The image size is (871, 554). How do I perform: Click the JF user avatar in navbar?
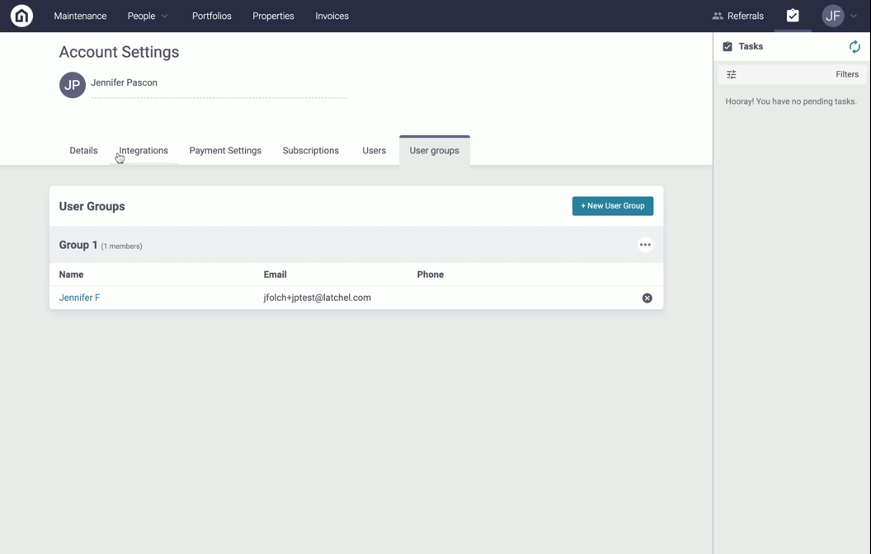tap(833, 16)
